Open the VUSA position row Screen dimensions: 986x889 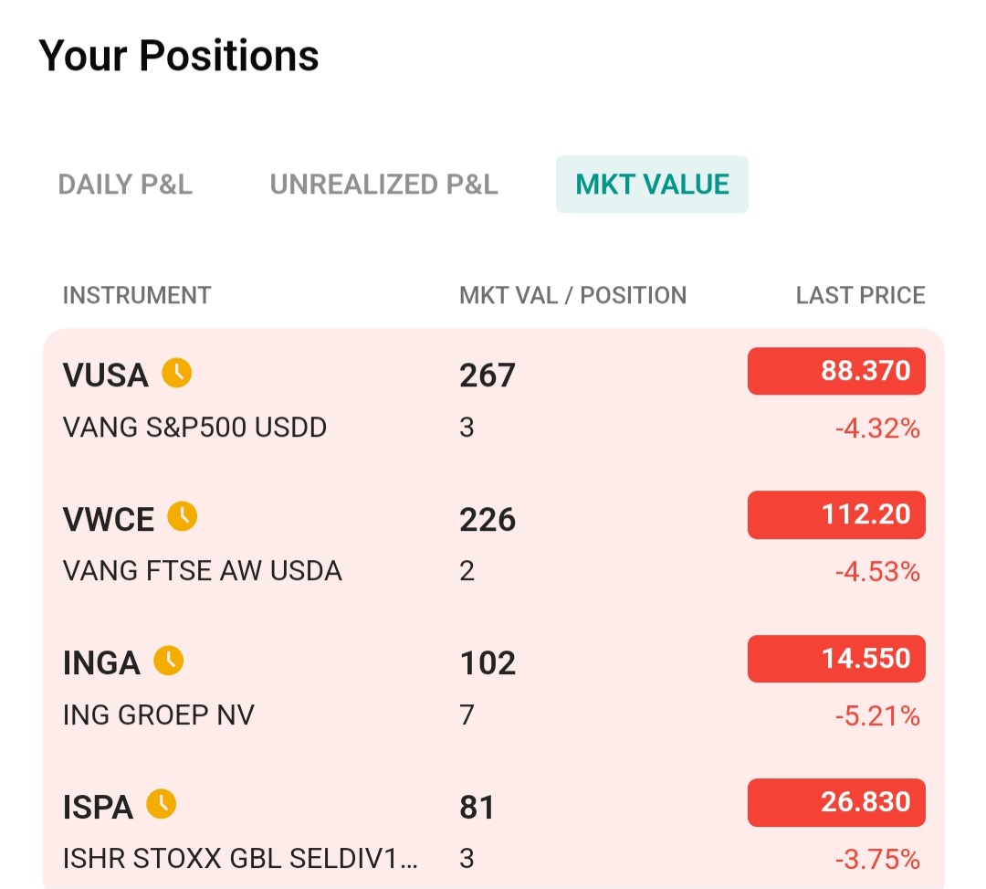tap(494, 400)
